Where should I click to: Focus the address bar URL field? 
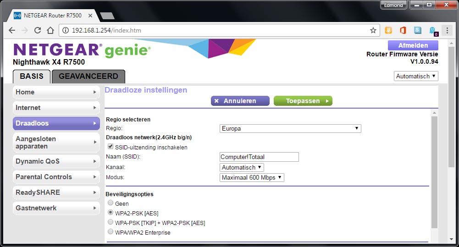[220, 30]
